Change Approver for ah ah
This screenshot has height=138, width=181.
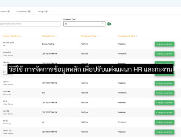[164, 122]
